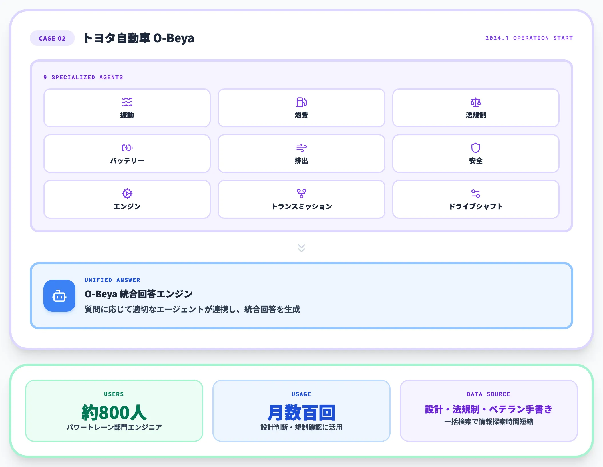Click the 月数百回 usage statistic
Viewport: 603px width, 467px height.
click(301, 413)
